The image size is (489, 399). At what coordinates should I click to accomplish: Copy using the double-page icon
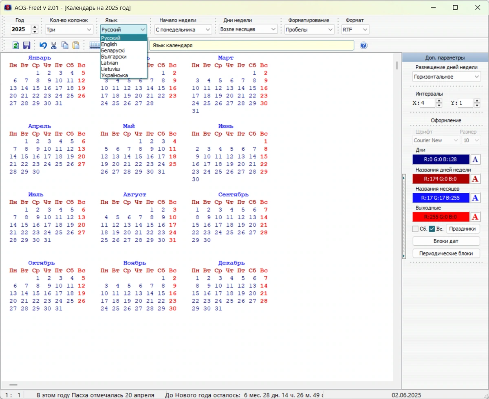tap(65, 46)
